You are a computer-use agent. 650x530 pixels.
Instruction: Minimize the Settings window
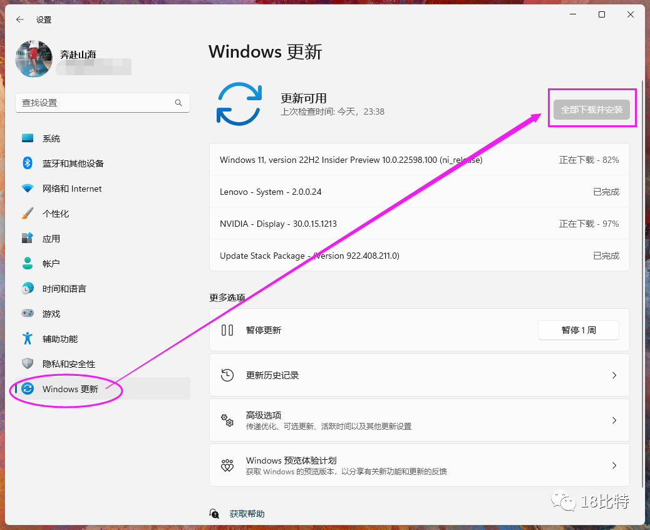click(574, 14)
